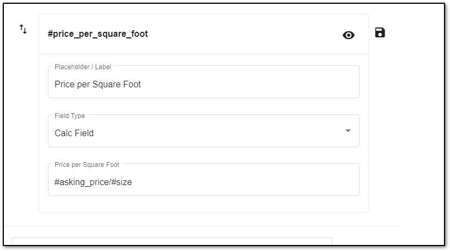This screenshot has height=251, width=450.
Task: Place cursor after '#size' in the formula
Action: point(132,182)
